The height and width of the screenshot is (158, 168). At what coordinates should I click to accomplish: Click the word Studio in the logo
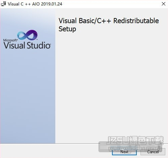(x=39, y=45)
